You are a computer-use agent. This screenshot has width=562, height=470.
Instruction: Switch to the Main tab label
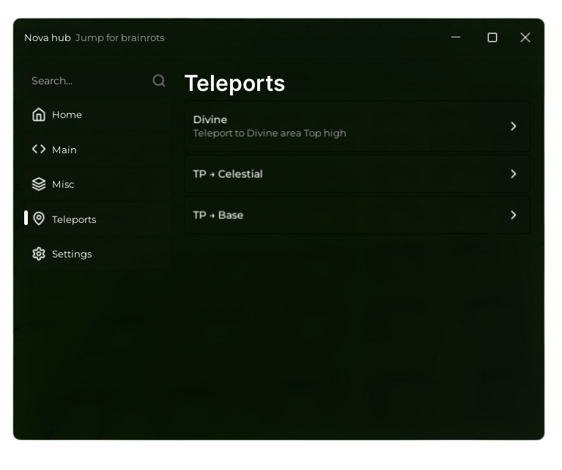pos(64,150)
